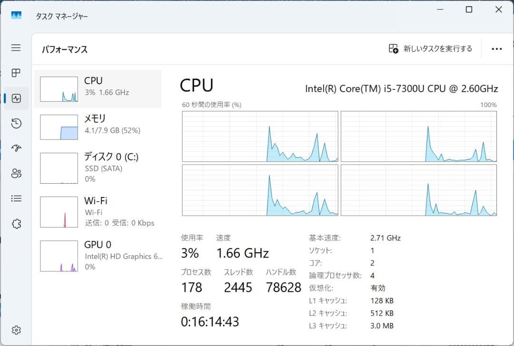
Task: Open the Startup apps page icon
Action: click(16, 148)
